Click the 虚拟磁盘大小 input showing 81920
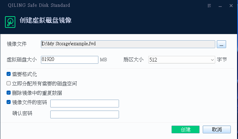This screenshot has width=238, height=139. 70,60
